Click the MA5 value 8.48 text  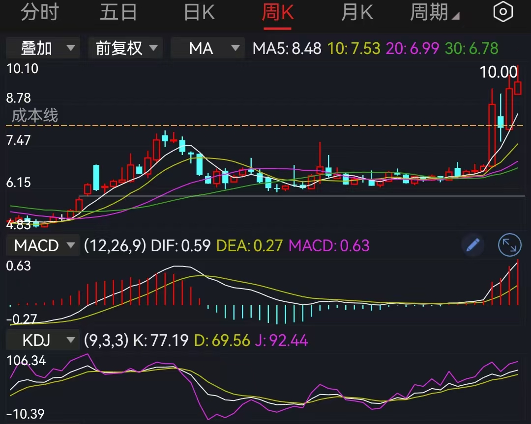point(287,48)
